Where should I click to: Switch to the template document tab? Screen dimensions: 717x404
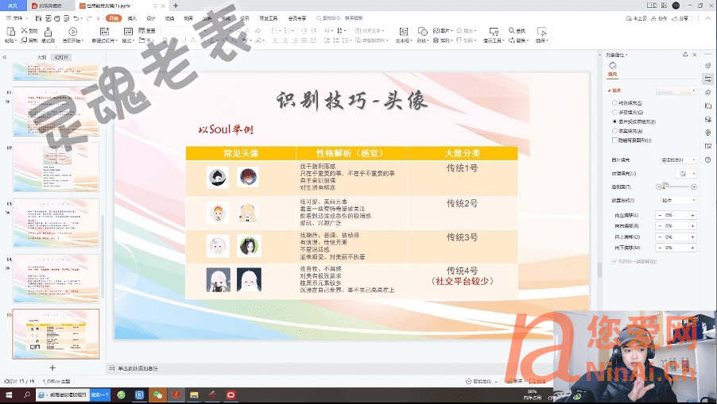50,6
